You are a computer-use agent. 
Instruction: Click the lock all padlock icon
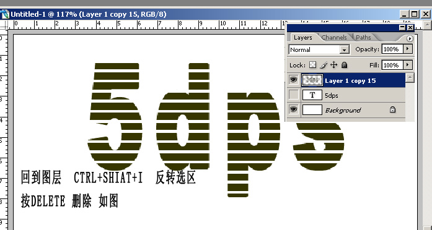click(344, 65)
